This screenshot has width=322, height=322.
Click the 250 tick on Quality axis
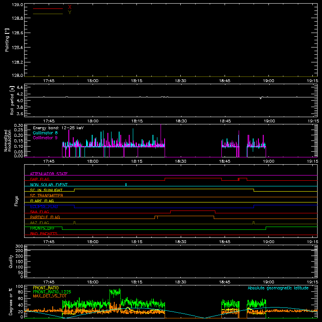pos(19,250)
